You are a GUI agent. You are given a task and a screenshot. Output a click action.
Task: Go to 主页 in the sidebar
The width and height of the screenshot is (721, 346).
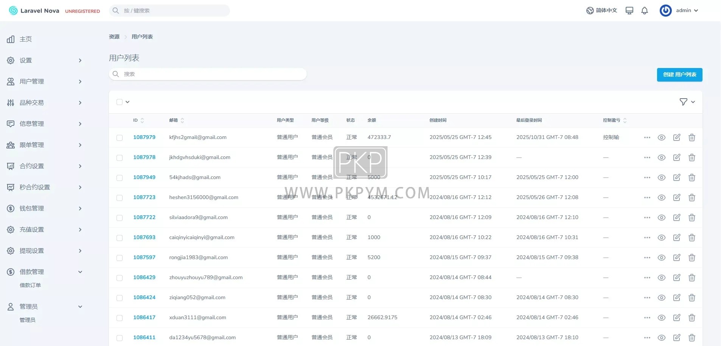[26, 39]
